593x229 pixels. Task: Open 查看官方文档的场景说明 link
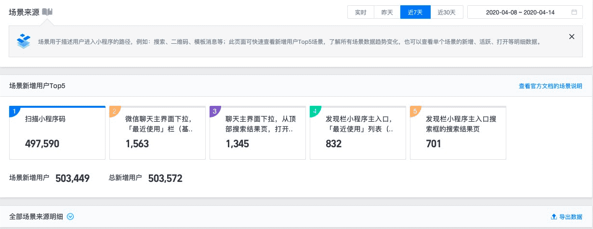coord(551,87)
